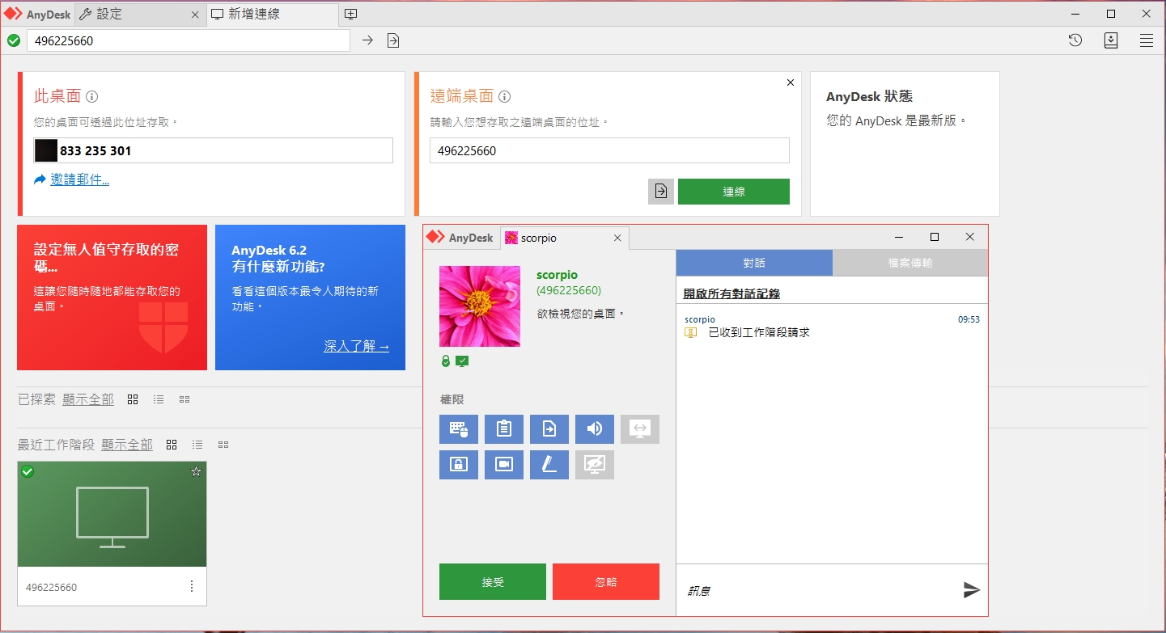The image size is (1166, 633).
Task: Select the keyboard and mouse input permission icon
Action: [x=459, y=429]
